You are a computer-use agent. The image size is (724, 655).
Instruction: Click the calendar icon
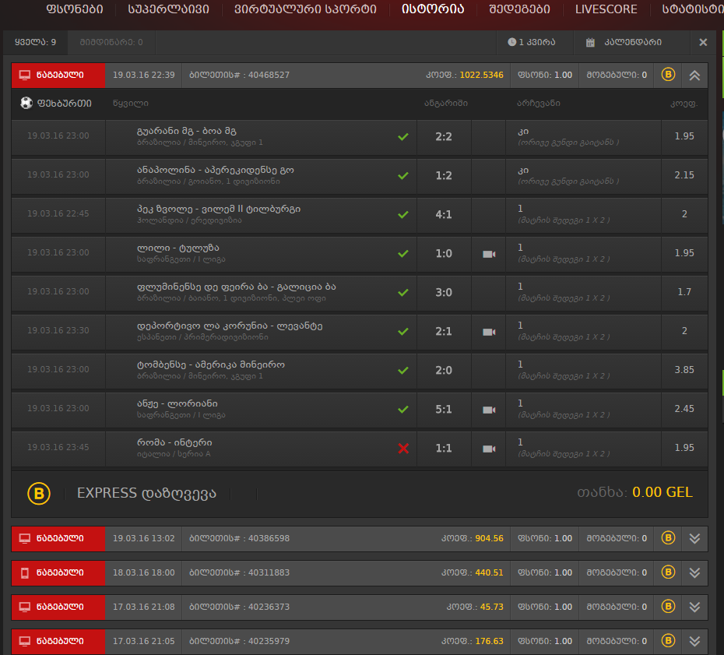click(590, 43)
